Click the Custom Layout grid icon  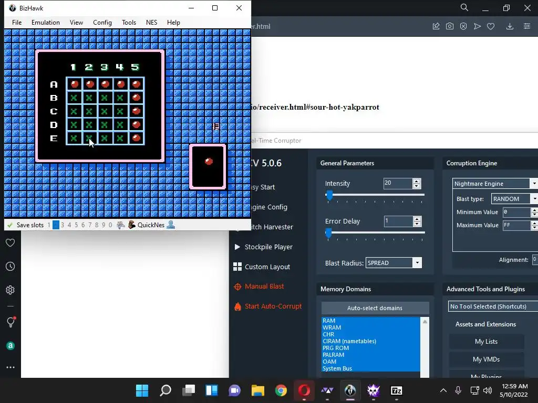[237, 267]
